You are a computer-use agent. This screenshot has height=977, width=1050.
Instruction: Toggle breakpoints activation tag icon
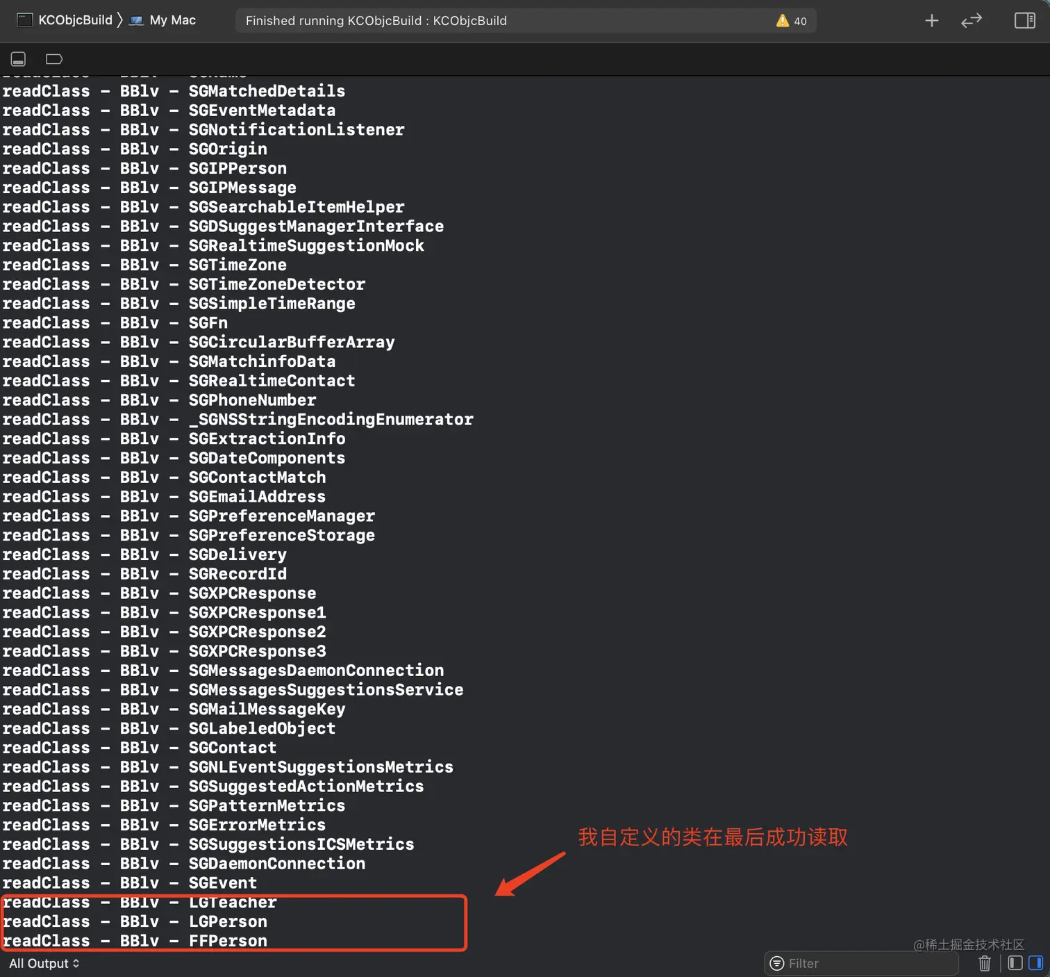(x=54, y=59)
